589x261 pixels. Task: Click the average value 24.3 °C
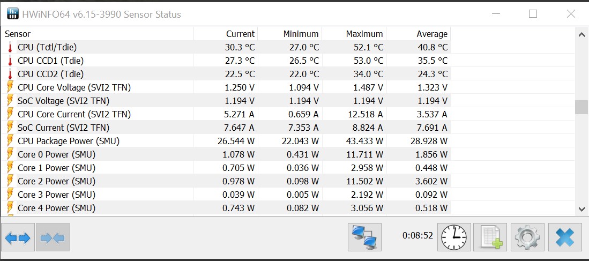(433, 74)
